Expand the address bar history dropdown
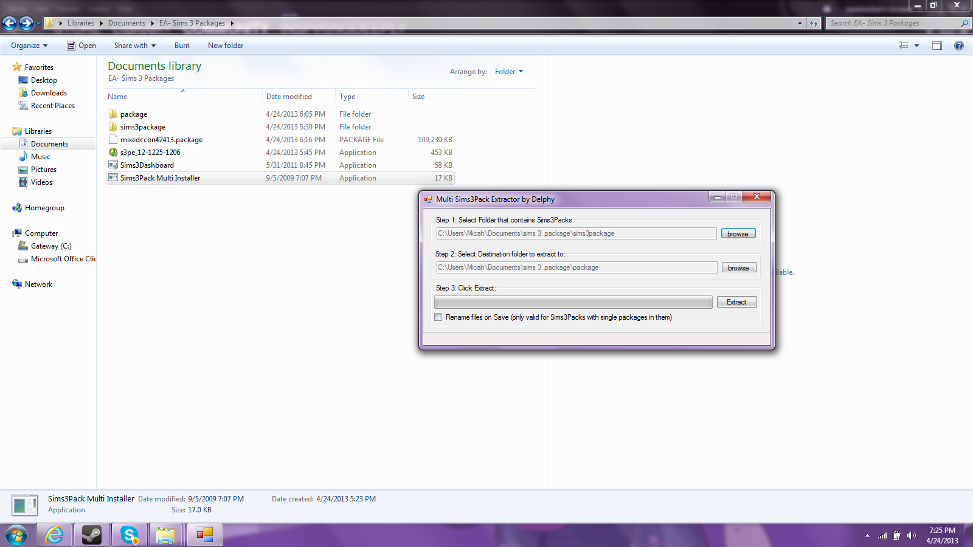The height and width of the screenshot is (547, 973). coord(800,23)
